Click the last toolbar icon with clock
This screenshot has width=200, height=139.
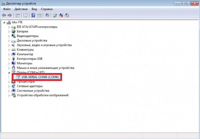(67, 15)
